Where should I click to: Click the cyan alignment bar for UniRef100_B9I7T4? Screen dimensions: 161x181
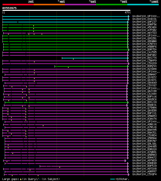(x=95, y=58)
